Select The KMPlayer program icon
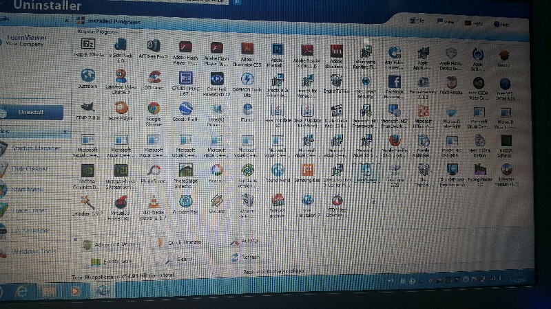551x309 pixels. pyautogui.click(x=453, y=170)
